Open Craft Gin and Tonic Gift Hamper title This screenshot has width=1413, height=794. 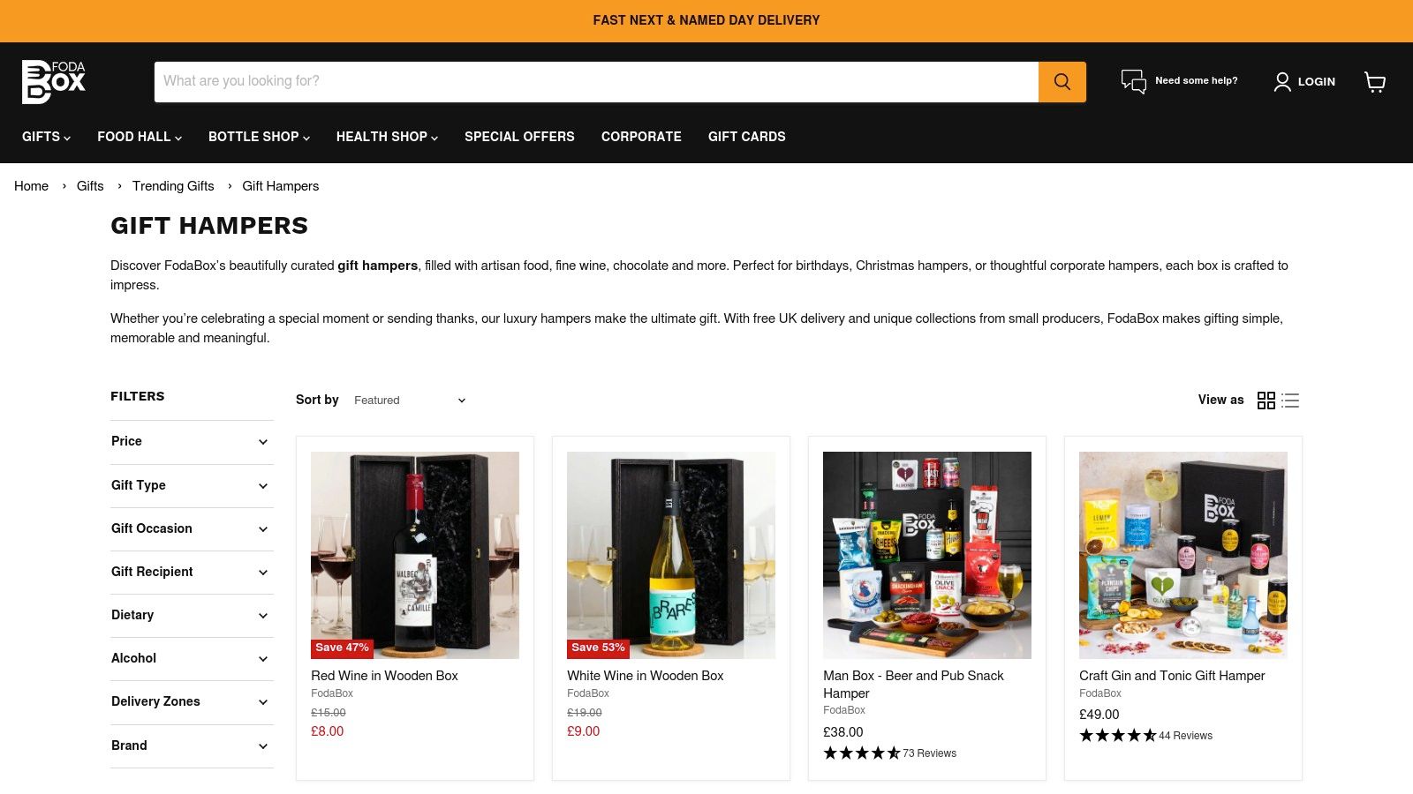click(x=1172, y=676)
